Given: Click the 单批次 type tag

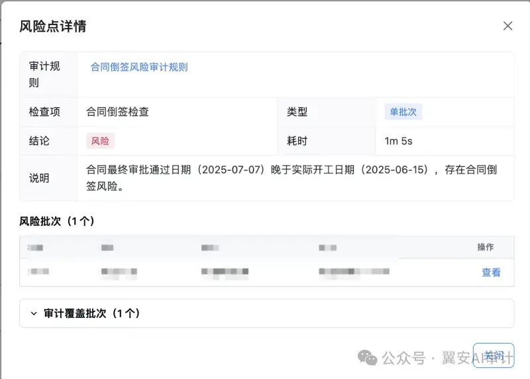Looking at the screenshot, I should click(x=403, y=112).
